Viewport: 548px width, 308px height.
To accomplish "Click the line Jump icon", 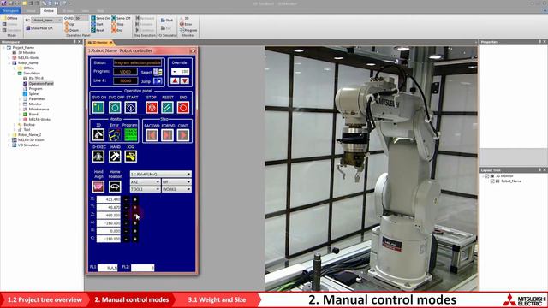I will pos(158,80).
